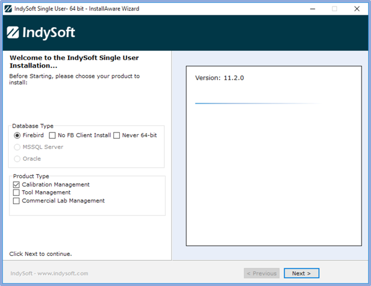Click the white version info panel
371x286 pixels.
274,177
